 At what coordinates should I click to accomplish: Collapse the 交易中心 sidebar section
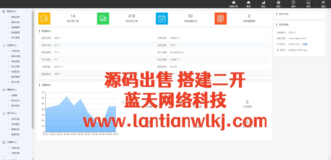(12, 45)
